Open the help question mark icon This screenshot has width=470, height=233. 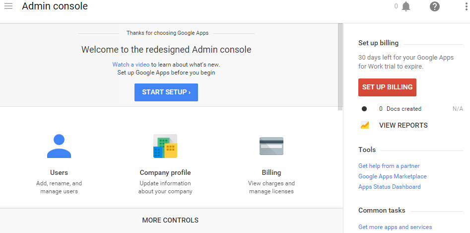435,6
